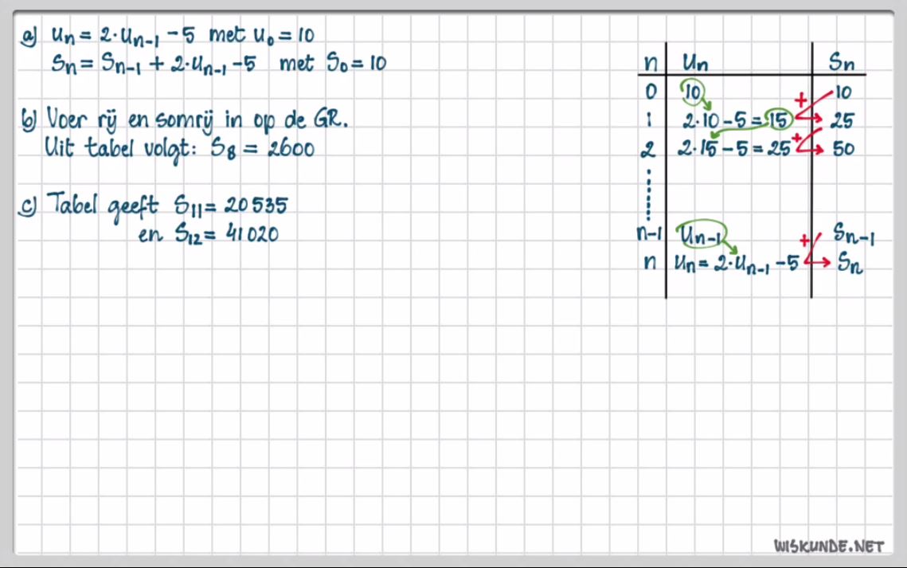Click the table column header 'u_n'
Viewport: 907px width, 568px height.
click(695, 61)
